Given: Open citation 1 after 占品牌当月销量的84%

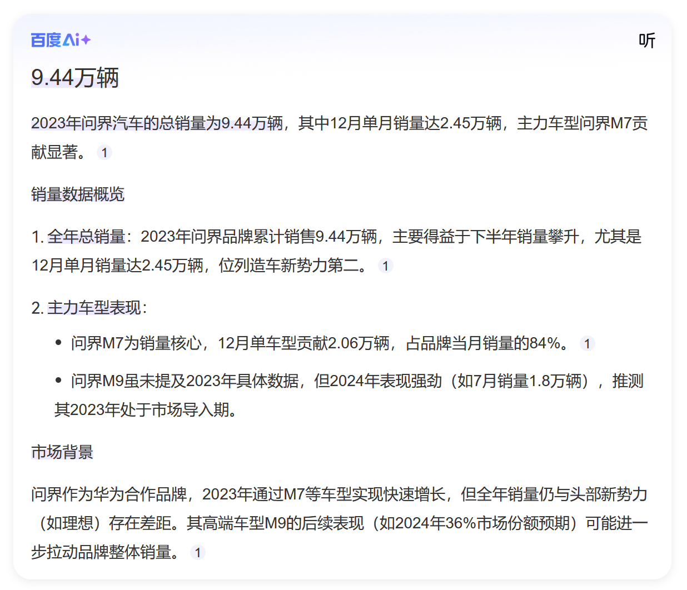Looking at the screenshot, I should tap(587, 343).
